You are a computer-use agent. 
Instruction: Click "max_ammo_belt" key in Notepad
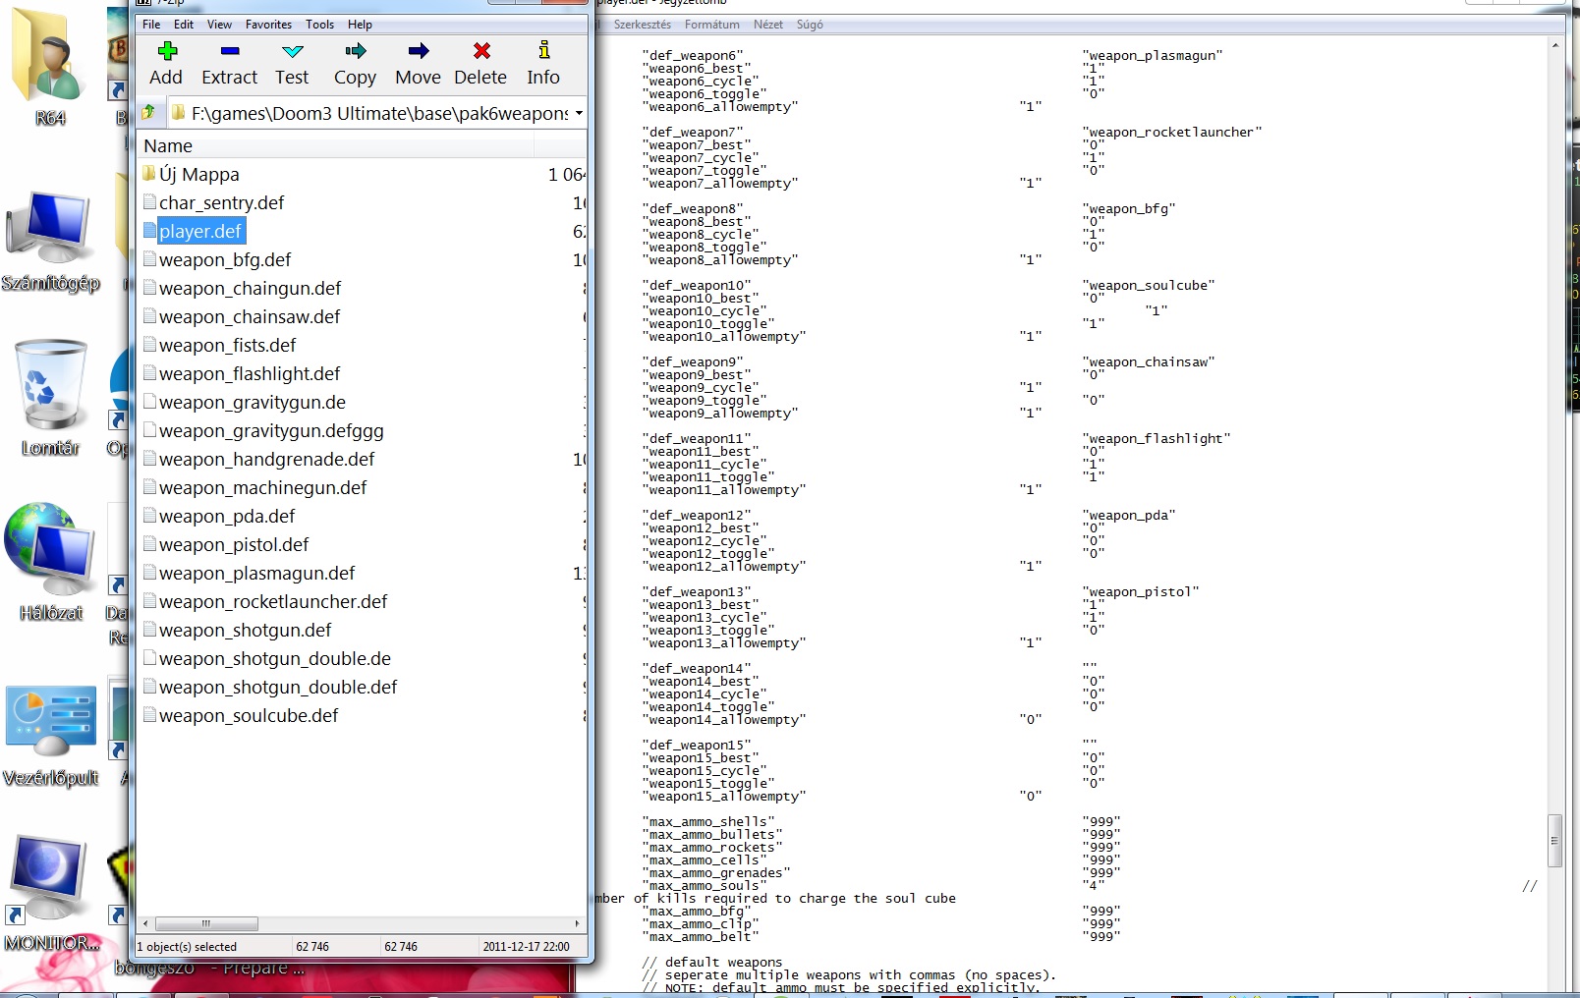tap(701, 936)
